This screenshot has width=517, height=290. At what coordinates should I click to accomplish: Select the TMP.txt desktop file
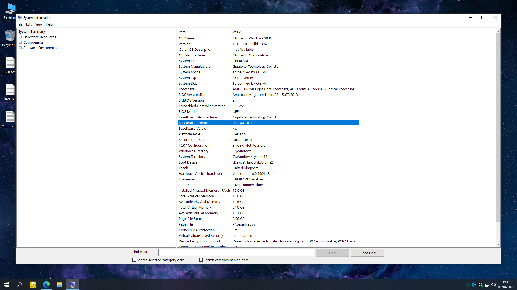click(10, 92)
